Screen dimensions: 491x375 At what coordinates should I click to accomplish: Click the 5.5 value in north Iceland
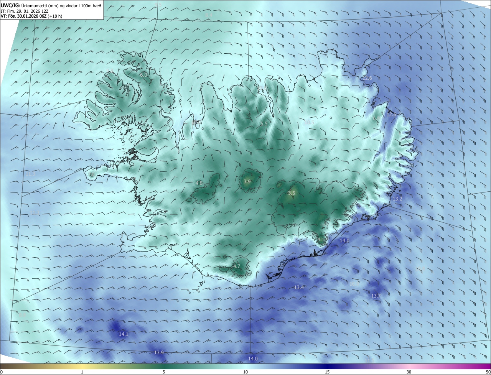(264, 124)
